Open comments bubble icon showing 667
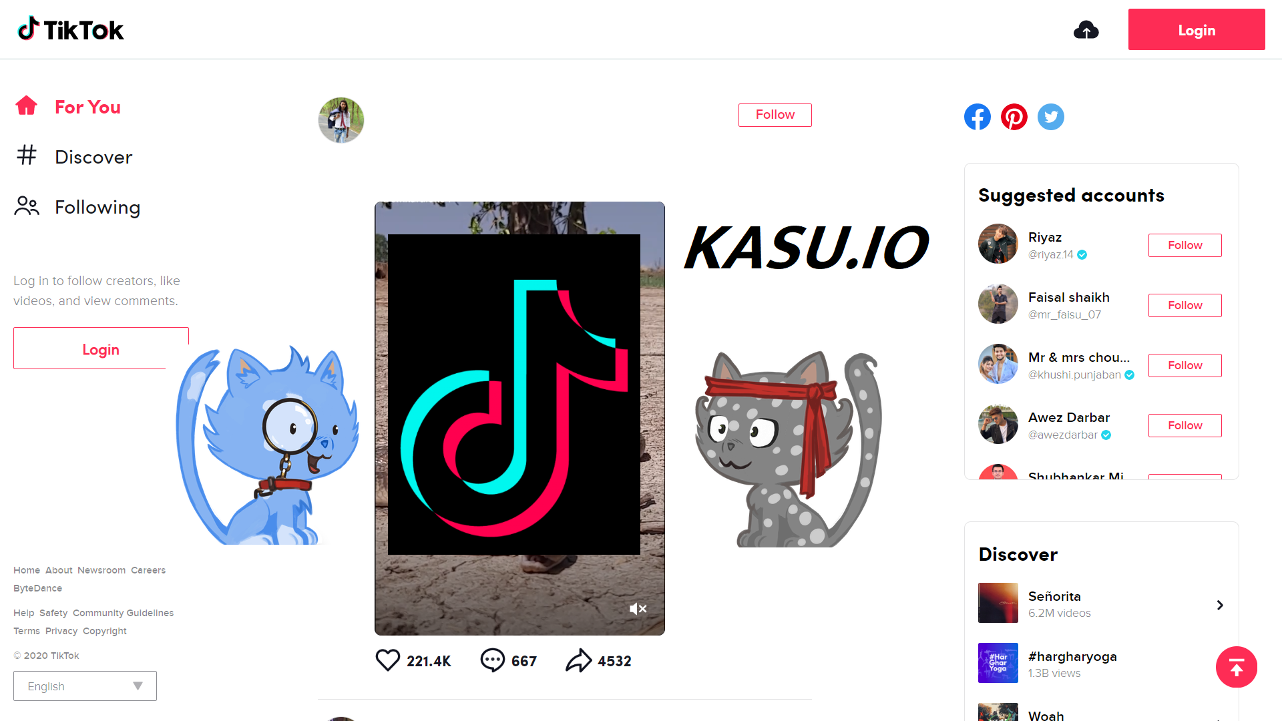This screenshot has height=721, width=1282. pyautogui.click(x=493, y=660)
